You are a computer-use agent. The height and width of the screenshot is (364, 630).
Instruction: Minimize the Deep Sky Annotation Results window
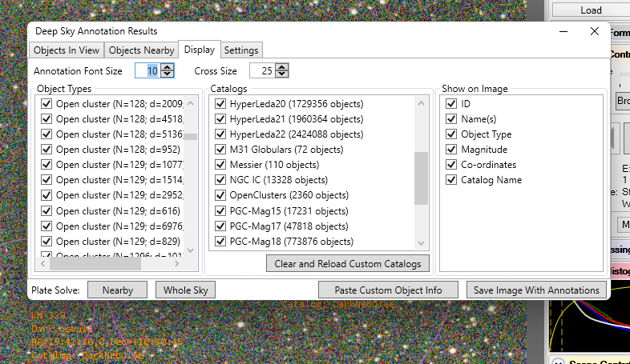coord(563,31)
